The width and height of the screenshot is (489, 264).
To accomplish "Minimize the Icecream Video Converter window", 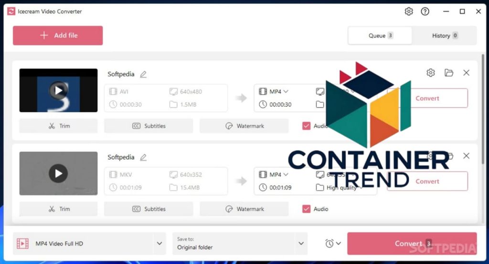I will tap(446, 11).
